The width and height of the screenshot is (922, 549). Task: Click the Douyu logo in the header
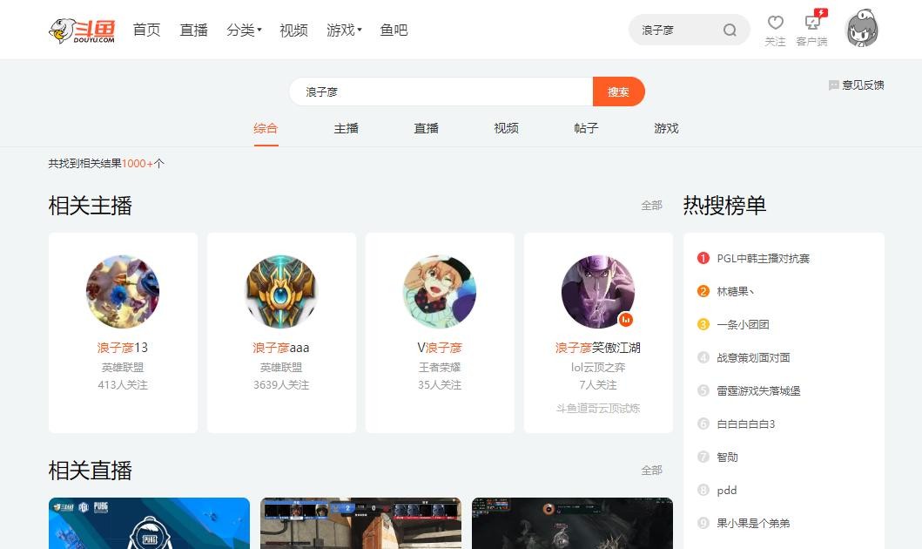(81, 30)
